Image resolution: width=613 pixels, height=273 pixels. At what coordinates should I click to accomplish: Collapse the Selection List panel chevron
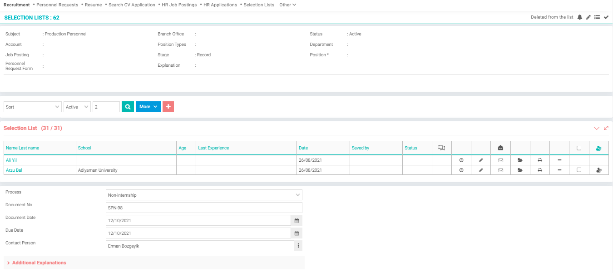tap(597, 128)
